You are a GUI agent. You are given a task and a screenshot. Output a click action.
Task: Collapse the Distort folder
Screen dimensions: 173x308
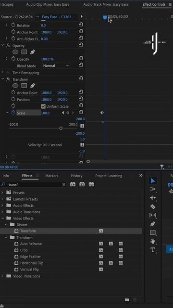[6, 225]
